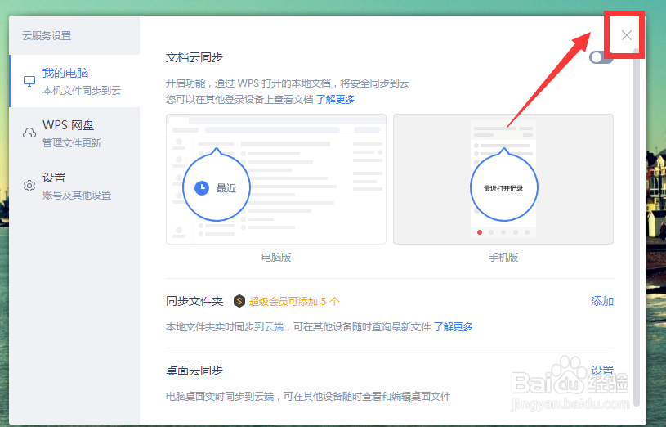Click the 最近打开记录 bubble in phone preview
The width and height of the screenshot is (666, 427).
click(503, 187)
